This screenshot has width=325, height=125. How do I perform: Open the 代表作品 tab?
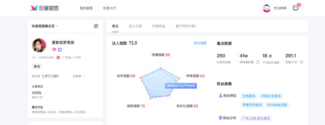(x=159, y=26)
